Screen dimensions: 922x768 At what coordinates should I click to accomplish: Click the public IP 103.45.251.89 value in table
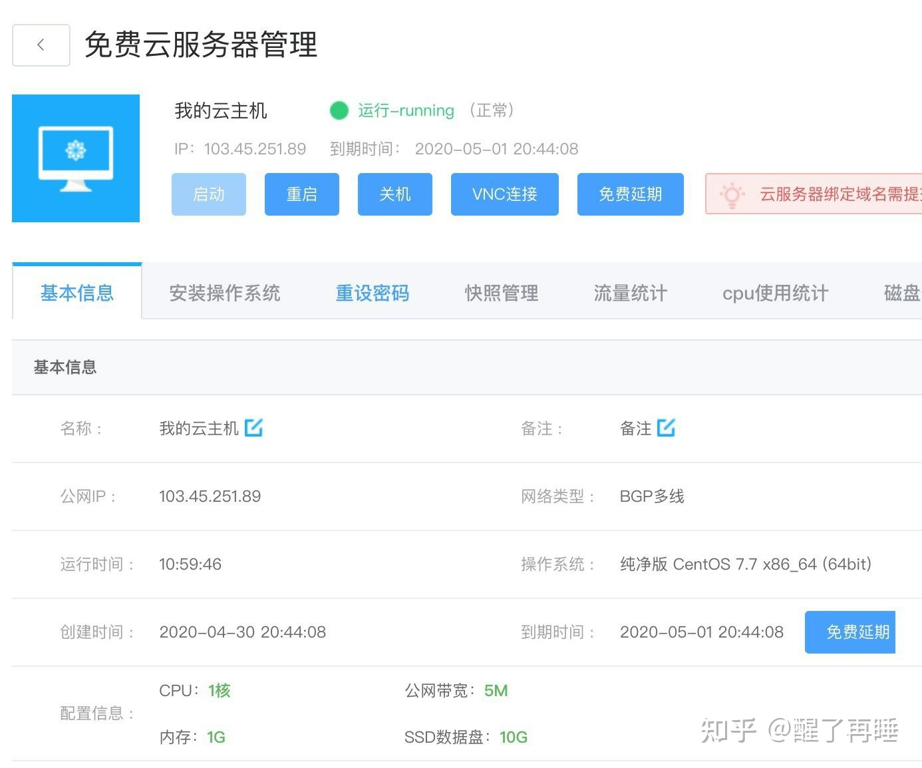[x=210, y=496]
